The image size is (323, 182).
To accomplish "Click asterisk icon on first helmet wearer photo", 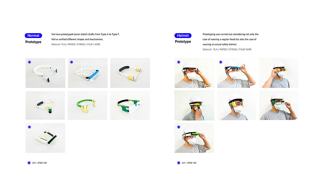I will (179, 62).
